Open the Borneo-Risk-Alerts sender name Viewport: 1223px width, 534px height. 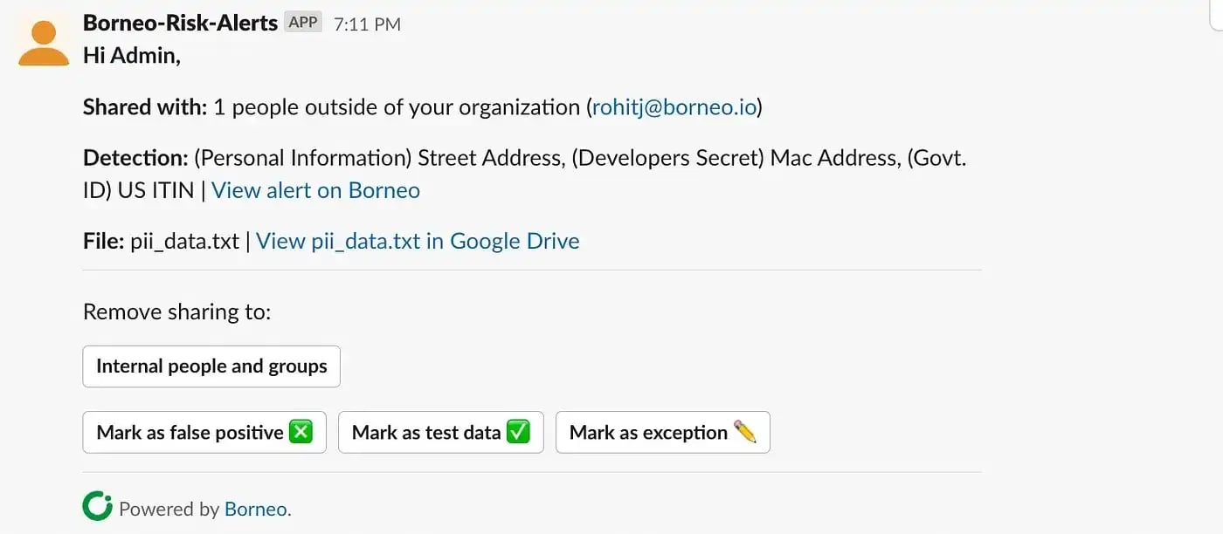click(x=180, y=23)
